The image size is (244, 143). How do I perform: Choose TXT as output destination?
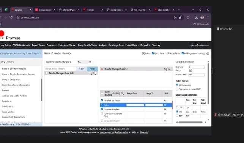click(x=177, y=116)
